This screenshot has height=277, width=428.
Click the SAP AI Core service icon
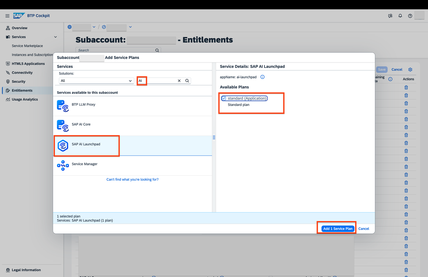click(x=63, y=126)
